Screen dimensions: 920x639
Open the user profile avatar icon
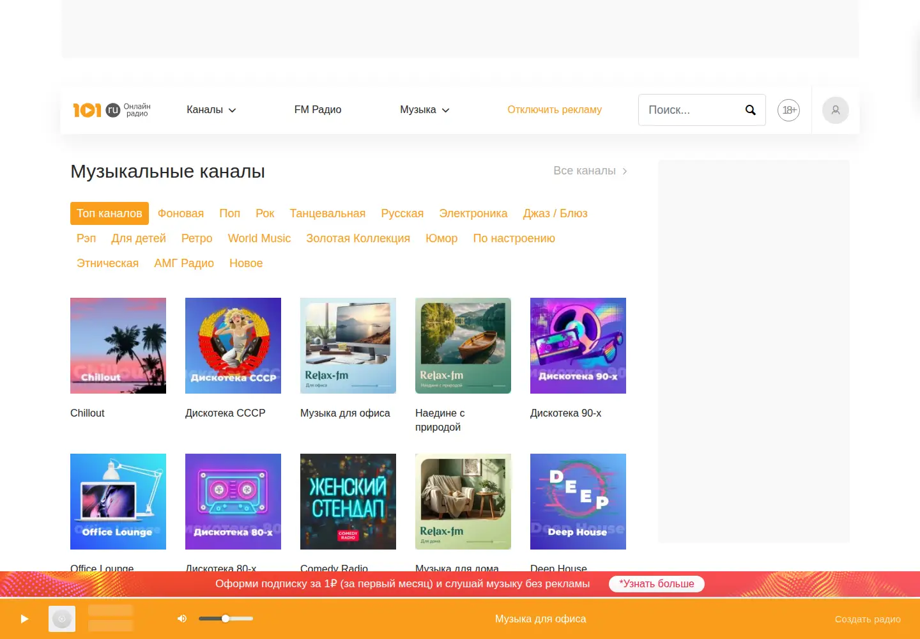tap(835, 110)
